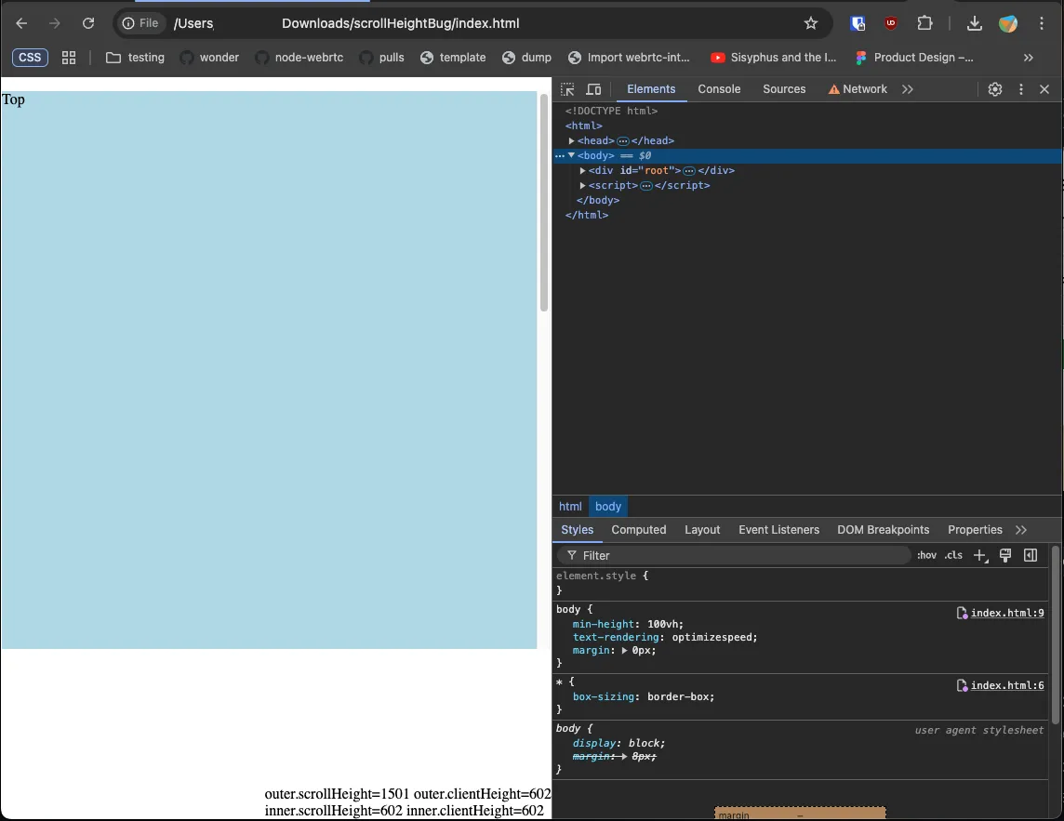The width and height of the screenshot is (1064, 821).
Task: Collapse the body element
Action: pyautogui.click(x=571, y=155)
